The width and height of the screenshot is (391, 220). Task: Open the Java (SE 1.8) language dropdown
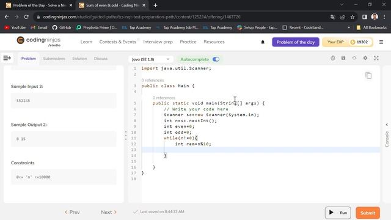pyautogui.click(x=150, y=59)
